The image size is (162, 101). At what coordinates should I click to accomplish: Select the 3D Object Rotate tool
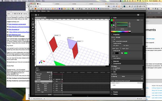[33, 22]
